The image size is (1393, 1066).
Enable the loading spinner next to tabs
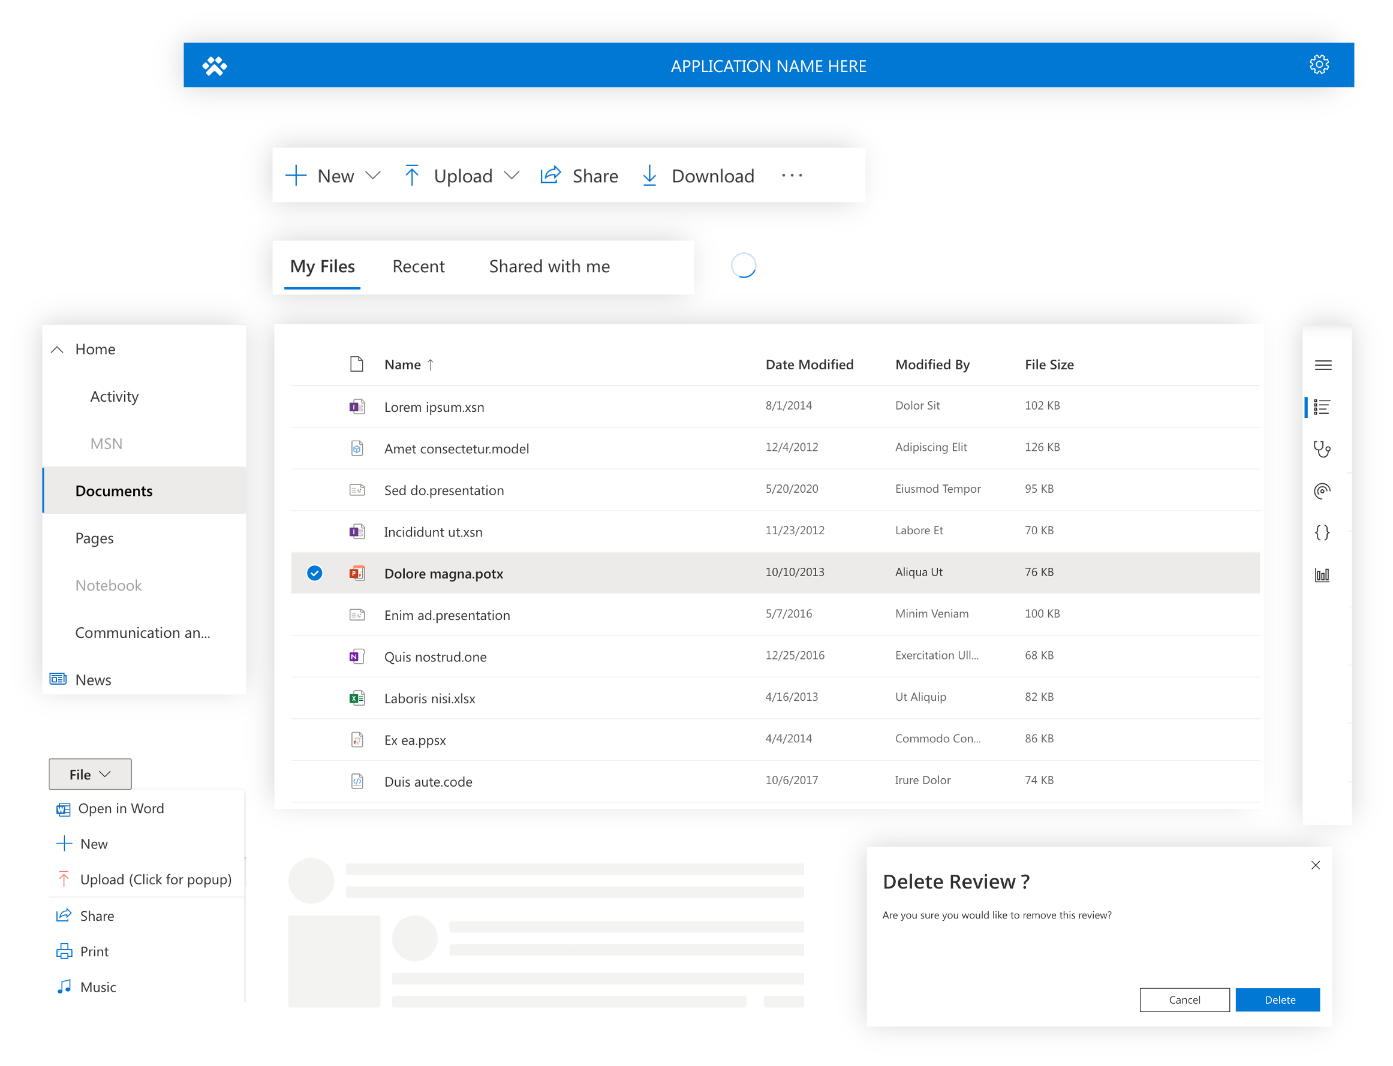pos(742,266)
